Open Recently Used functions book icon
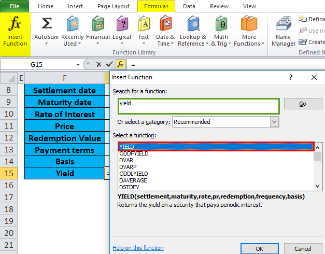Viewport: 325px width, 254px height. point(73,23)
